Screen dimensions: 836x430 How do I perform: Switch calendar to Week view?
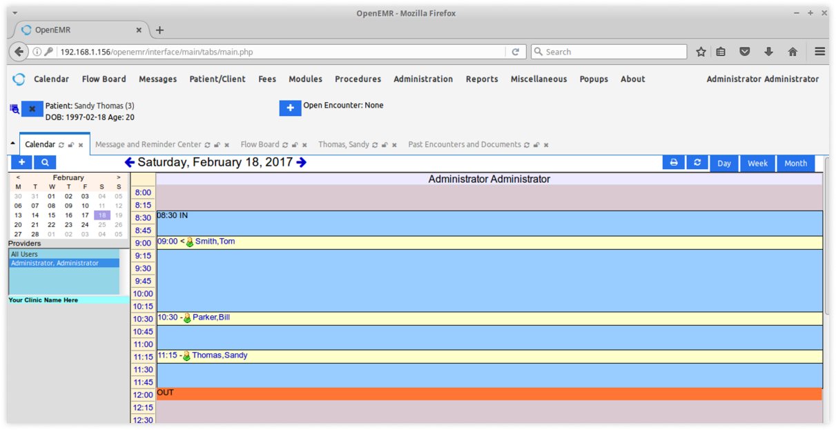point(757,164)
